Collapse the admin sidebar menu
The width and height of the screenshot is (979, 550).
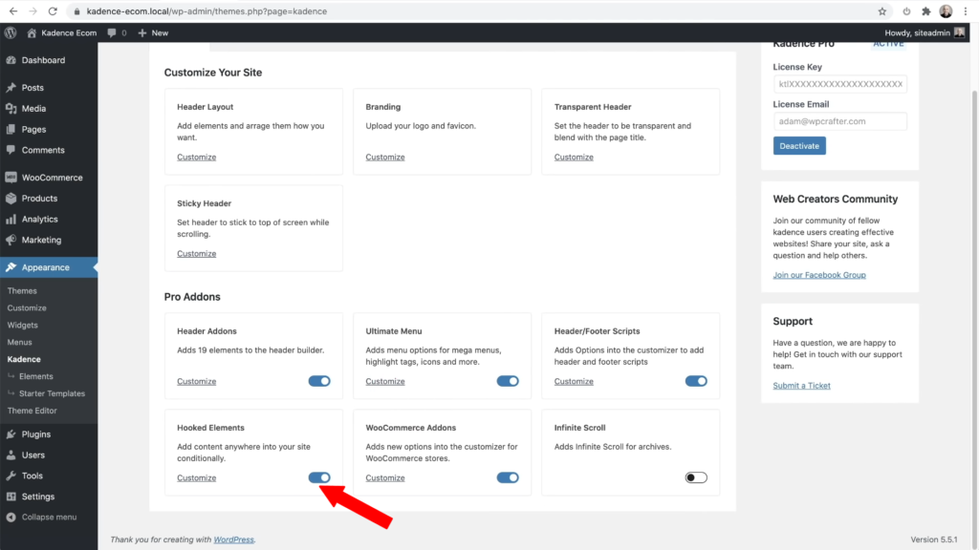tap(49, 517)
